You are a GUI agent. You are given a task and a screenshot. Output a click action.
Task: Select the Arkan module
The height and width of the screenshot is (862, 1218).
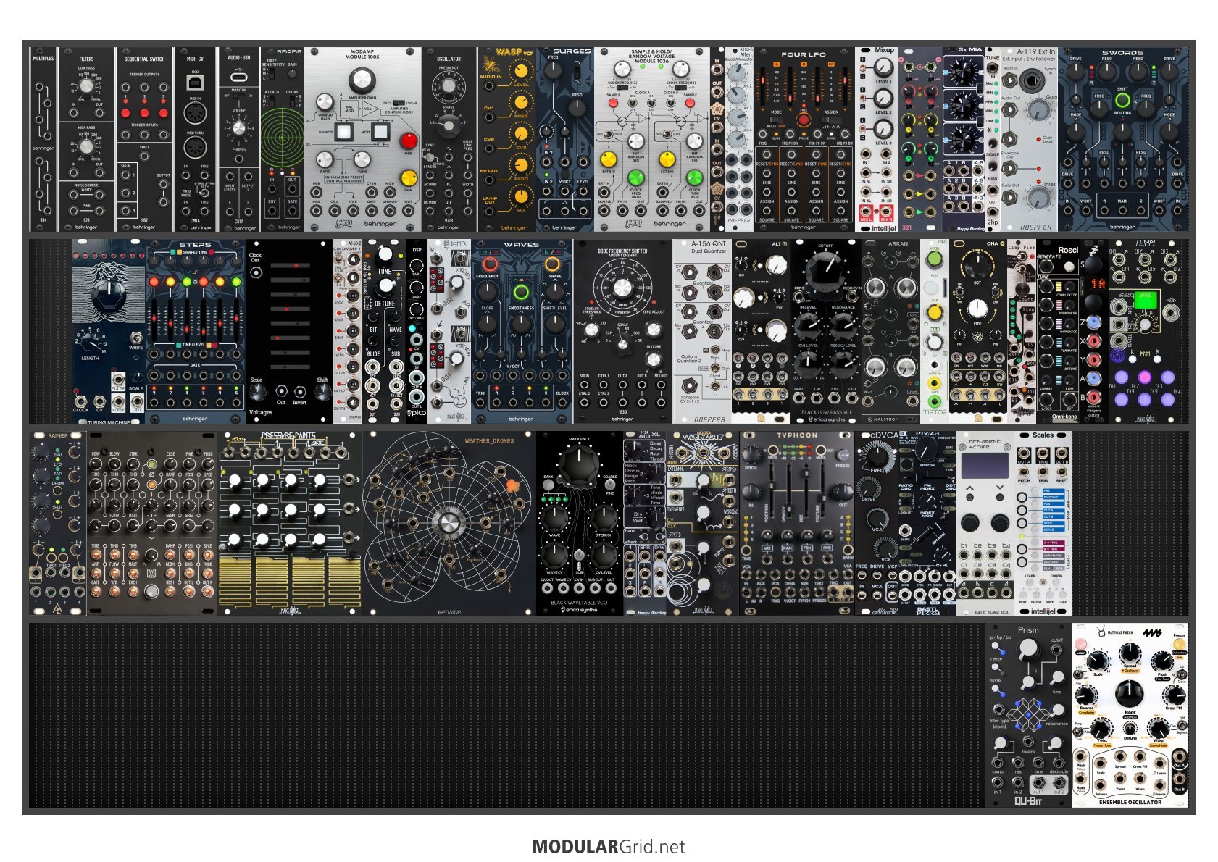890,332
